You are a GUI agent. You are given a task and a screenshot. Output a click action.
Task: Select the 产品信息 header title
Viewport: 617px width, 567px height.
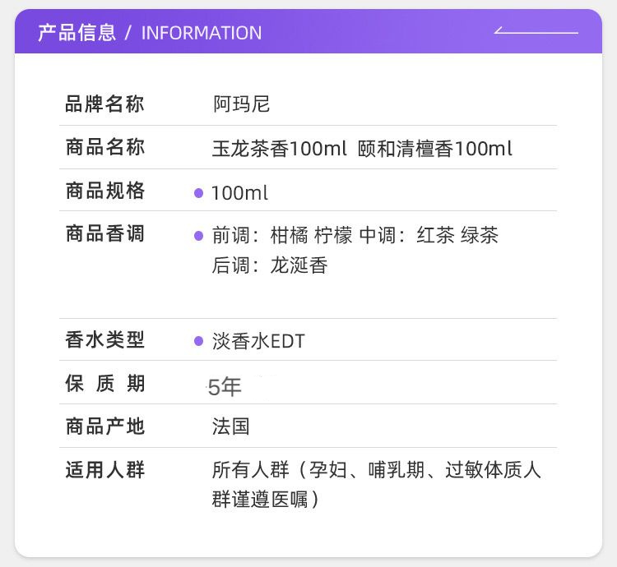[x=77, y=33]
